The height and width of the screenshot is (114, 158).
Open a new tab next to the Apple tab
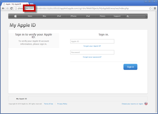pyautogui.click(x=32, y=4)
